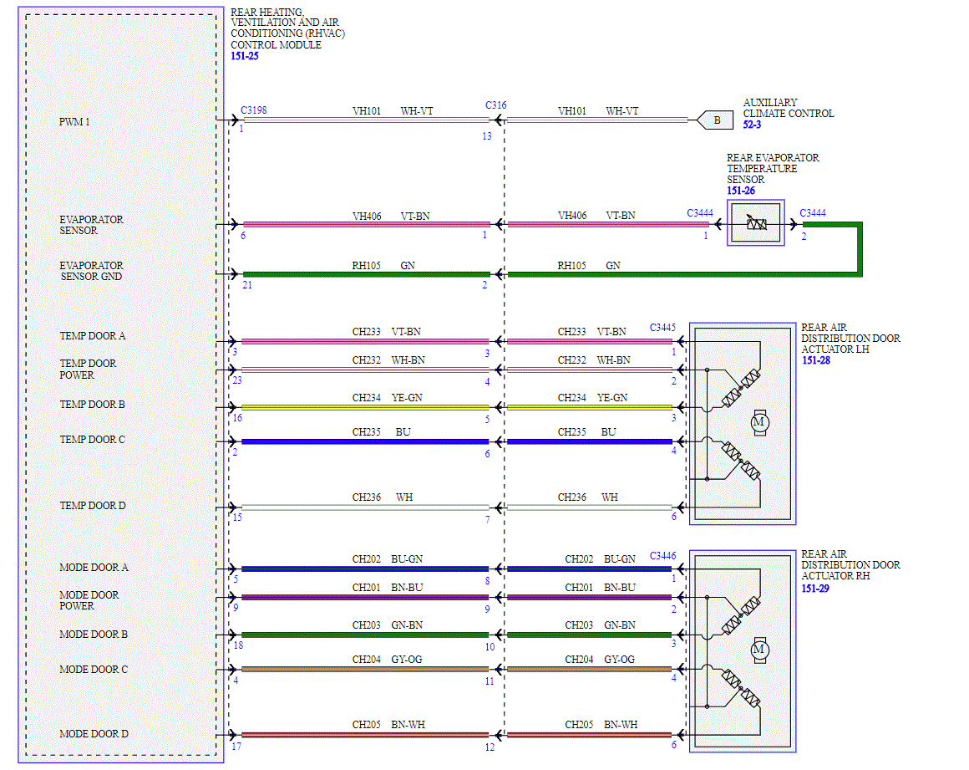Select the MODE DOOR C label
The height and width of the screenshot is (770, 969).
[94, 669]
